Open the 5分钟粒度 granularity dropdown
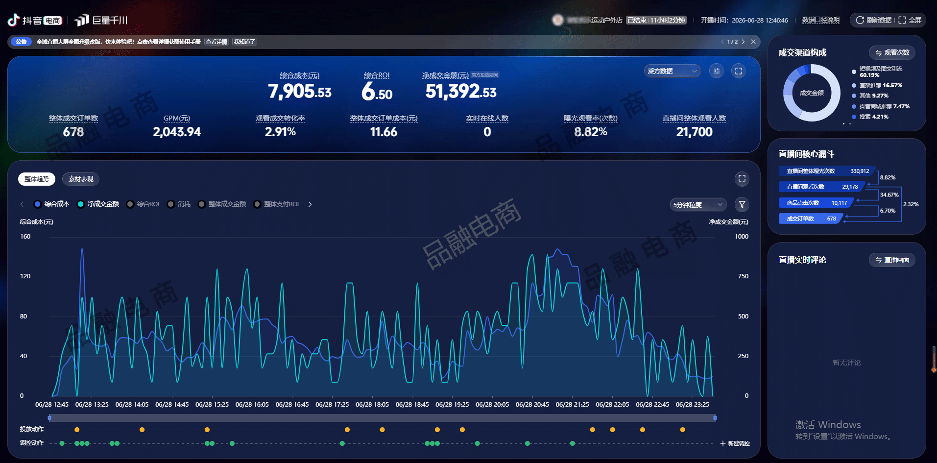 coord(697,205)
